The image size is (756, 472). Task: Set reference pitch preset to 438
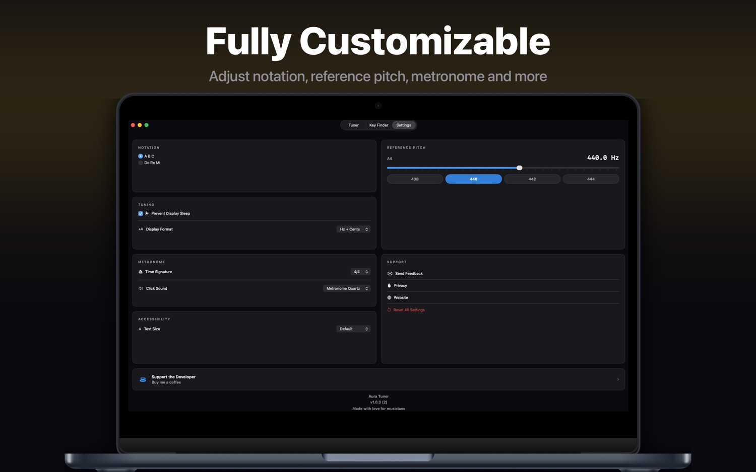point(415,179)
